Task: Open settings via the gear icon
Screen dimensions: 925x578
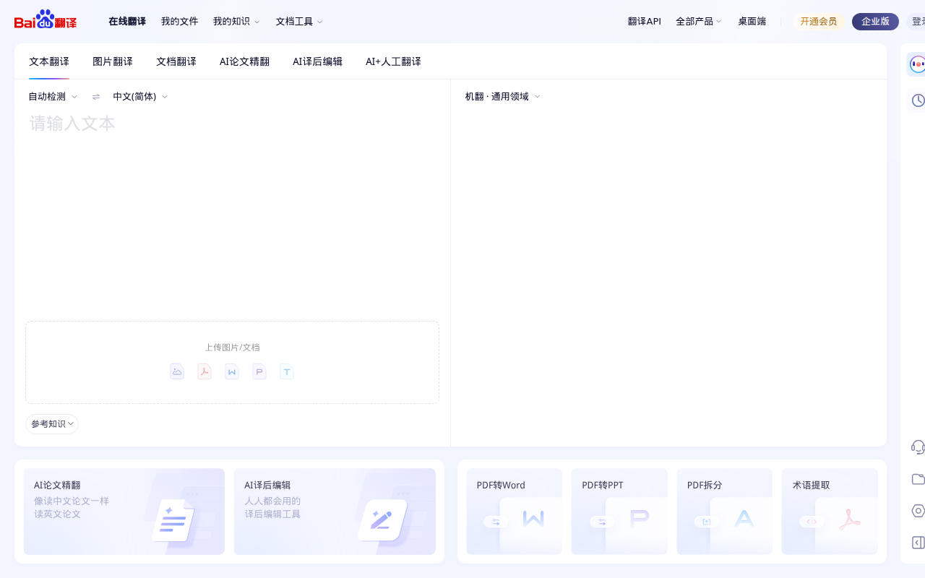Action: (x=918, y=511)
